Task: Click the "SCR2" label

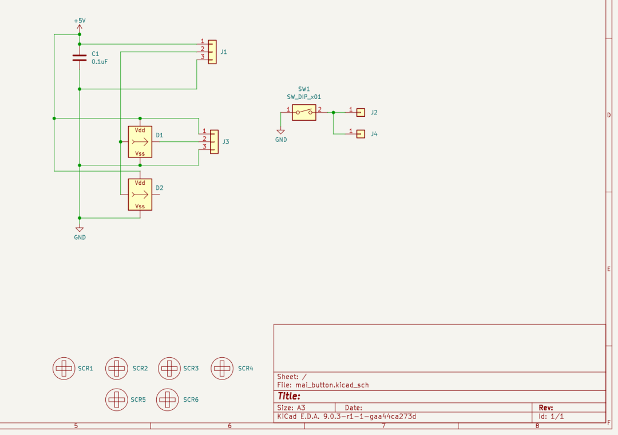Action: 140,369
